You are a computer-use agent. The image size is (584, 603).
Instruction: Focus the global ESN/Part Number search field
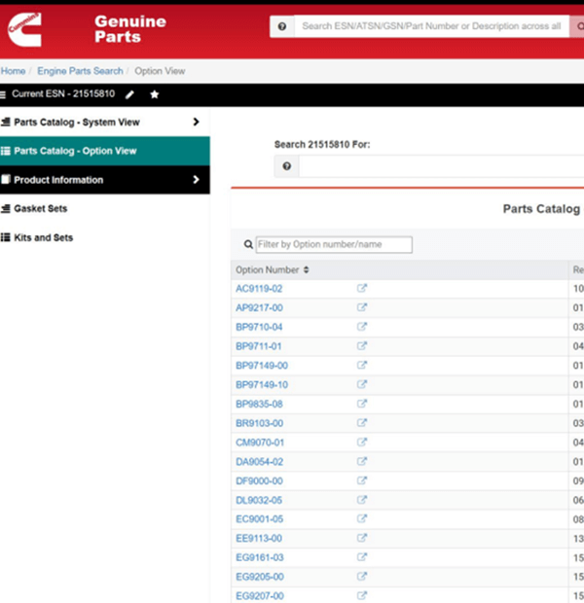(432, 26)
